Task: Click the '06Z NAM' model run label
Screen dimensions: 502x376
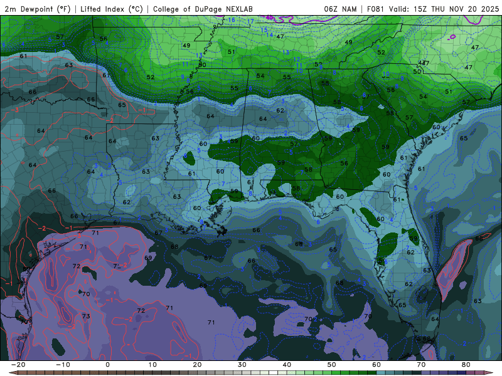Action: click(340, 9)
